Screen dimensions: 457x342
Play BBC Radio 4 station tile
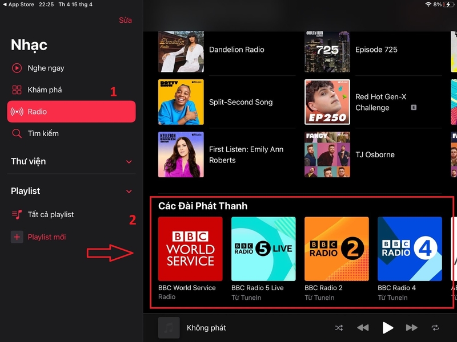(x=410, y=249)
